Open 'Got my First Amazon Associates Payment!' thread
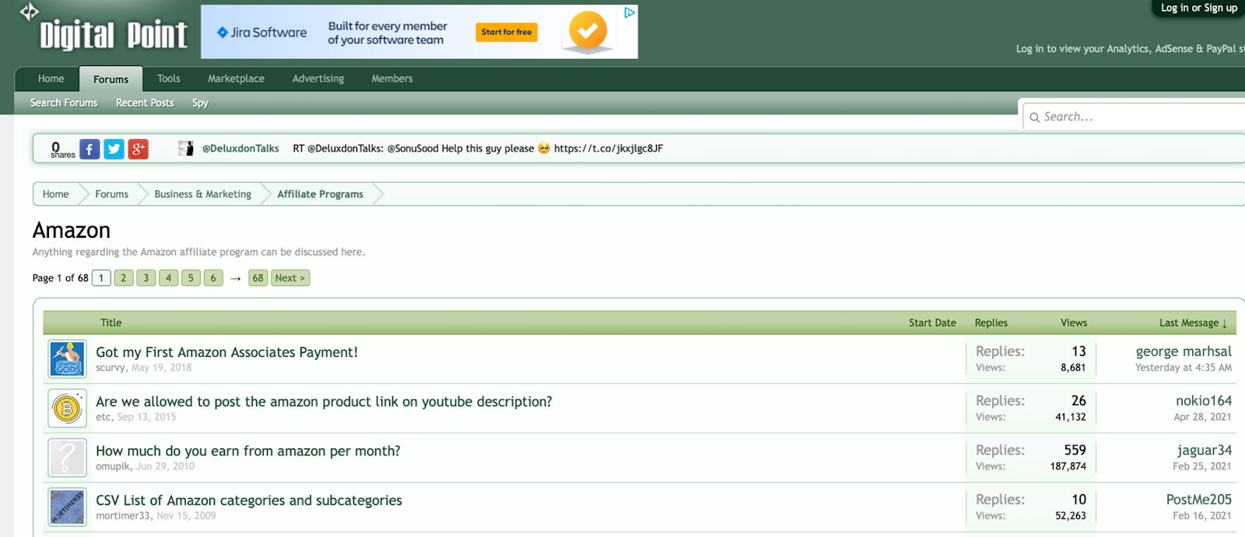1245x537 pixels. (x=227, y=352)
